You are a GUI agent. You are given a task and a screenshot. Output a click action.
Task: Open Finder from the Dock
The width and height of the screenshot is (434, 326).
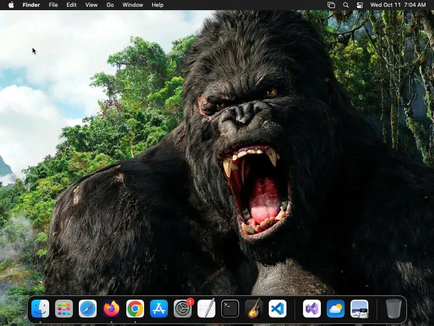[x=40, y=309]
